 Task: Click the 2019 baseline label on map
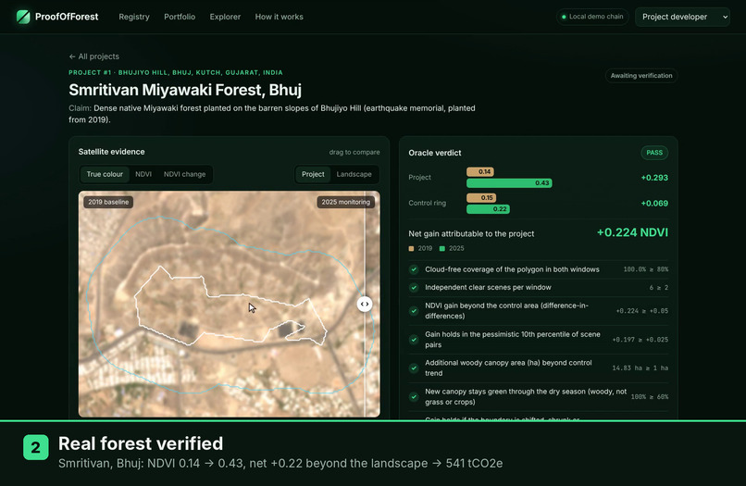click(x=108, y=202)
